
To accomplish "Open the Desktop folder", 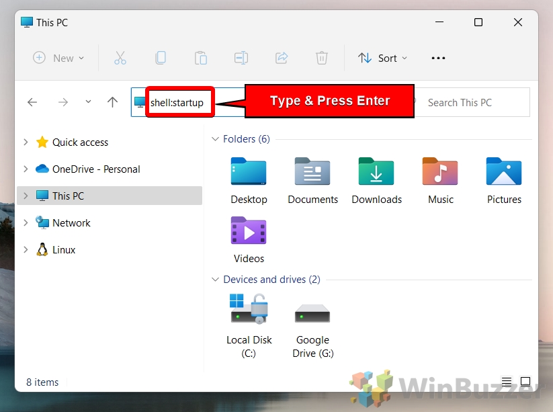I will [249, 180].
